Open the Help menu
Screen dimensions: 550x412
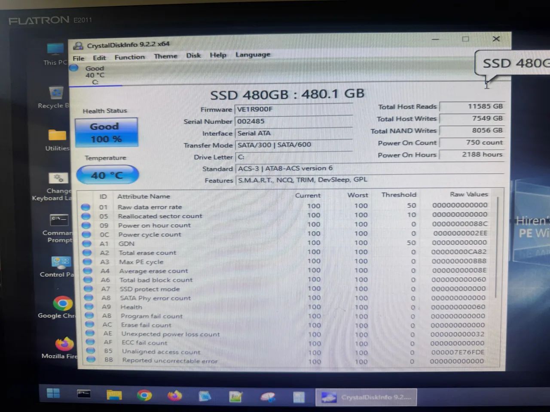(218, 55)
